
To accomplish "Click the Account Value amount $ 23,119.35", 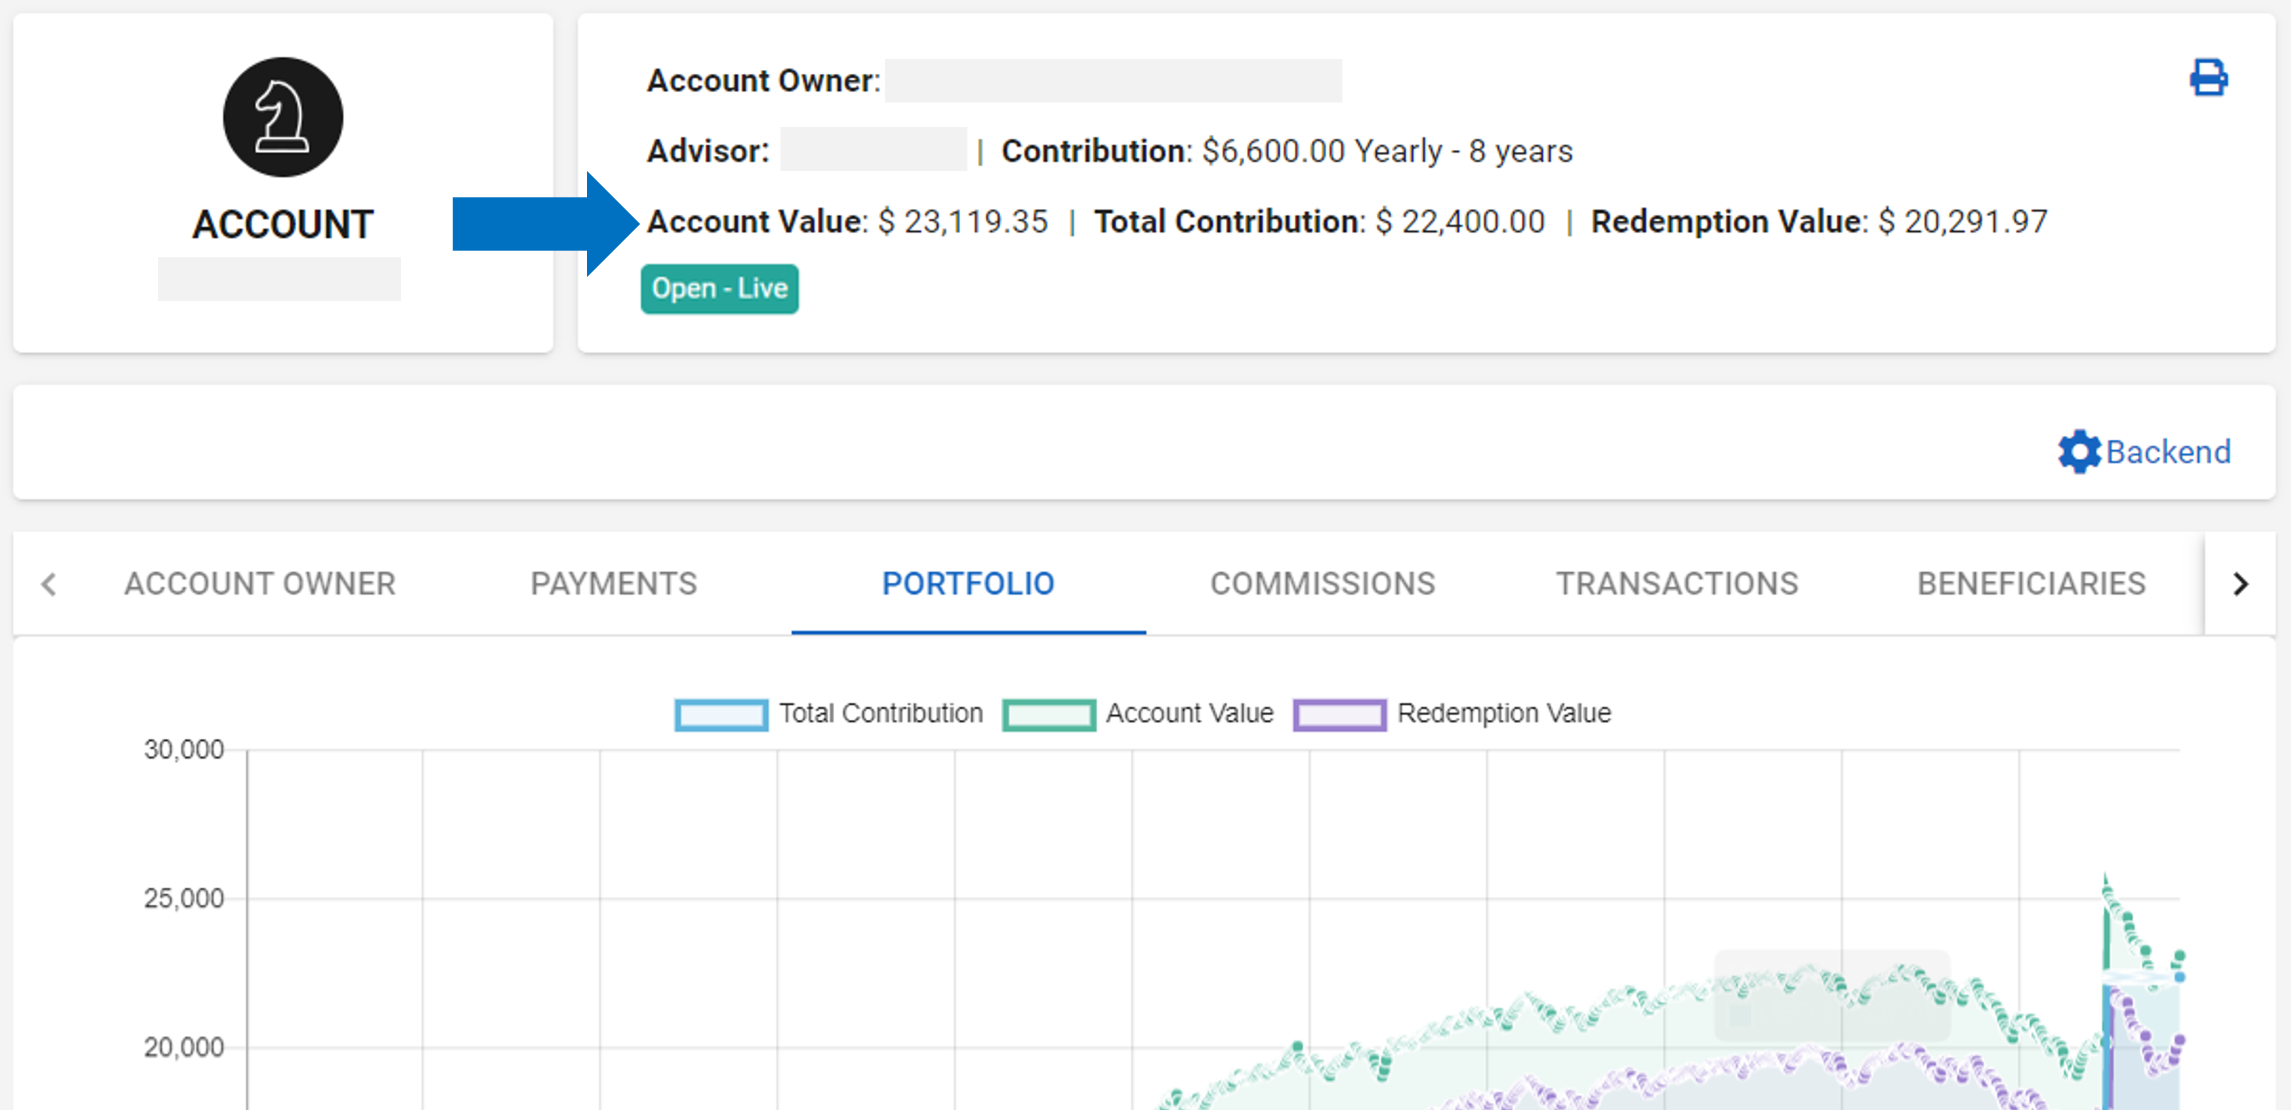I will 963,221.
